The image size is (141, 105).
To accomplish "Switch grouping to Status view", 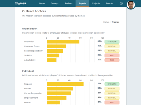I will tap(106, 22).
